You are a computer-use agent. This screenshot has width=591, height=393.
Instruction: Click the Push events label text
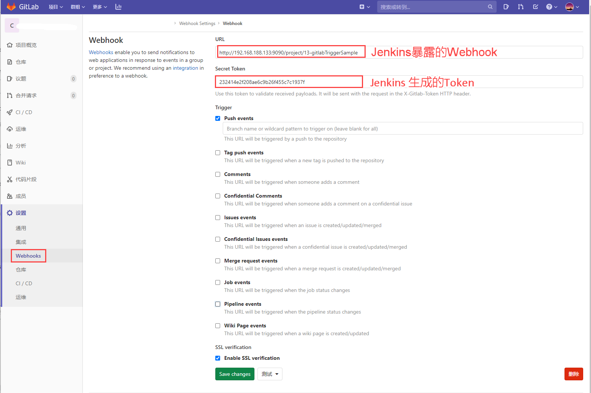coord(239,118)
